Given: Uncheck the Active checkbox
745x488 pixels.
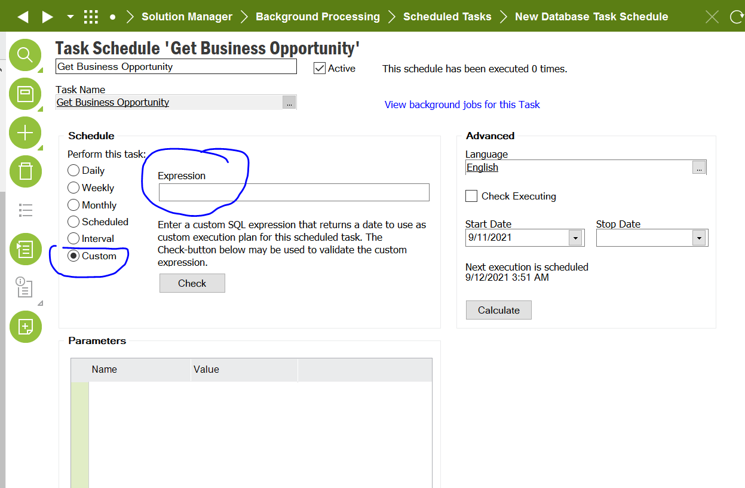Looking at the screenshot, I should 320,68.
